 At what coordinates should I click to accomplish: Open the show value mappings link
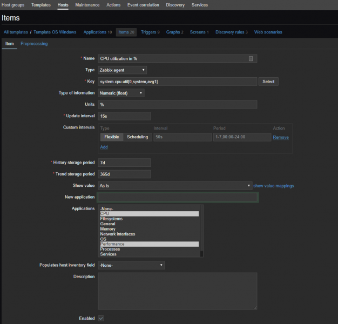(x=274, y=186)
